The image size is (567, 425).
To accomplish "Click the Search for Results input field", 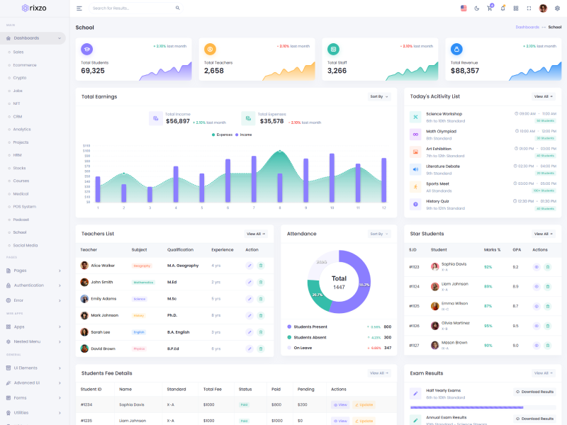I will [x=131, y=8].
